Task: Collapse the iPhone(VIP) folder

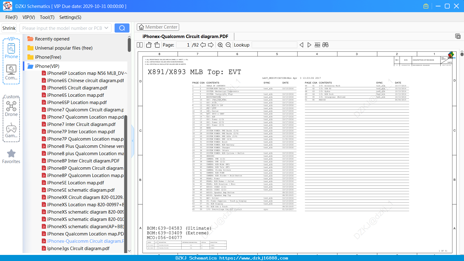Action: [x=43, y=66]
